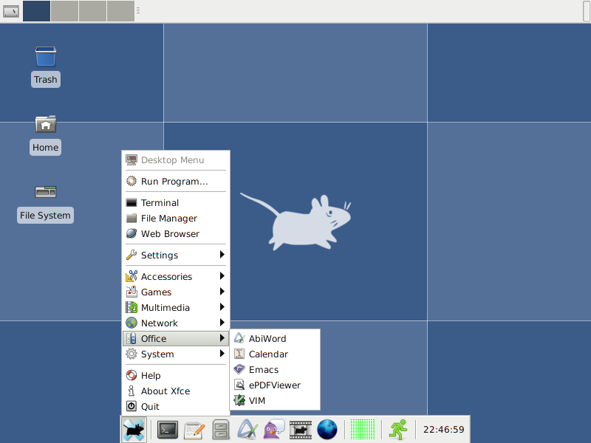Open the Pidgin chat panel launcher
This screenshot has height=443, width=591.
pyautogui.click(x=274, y=430)
